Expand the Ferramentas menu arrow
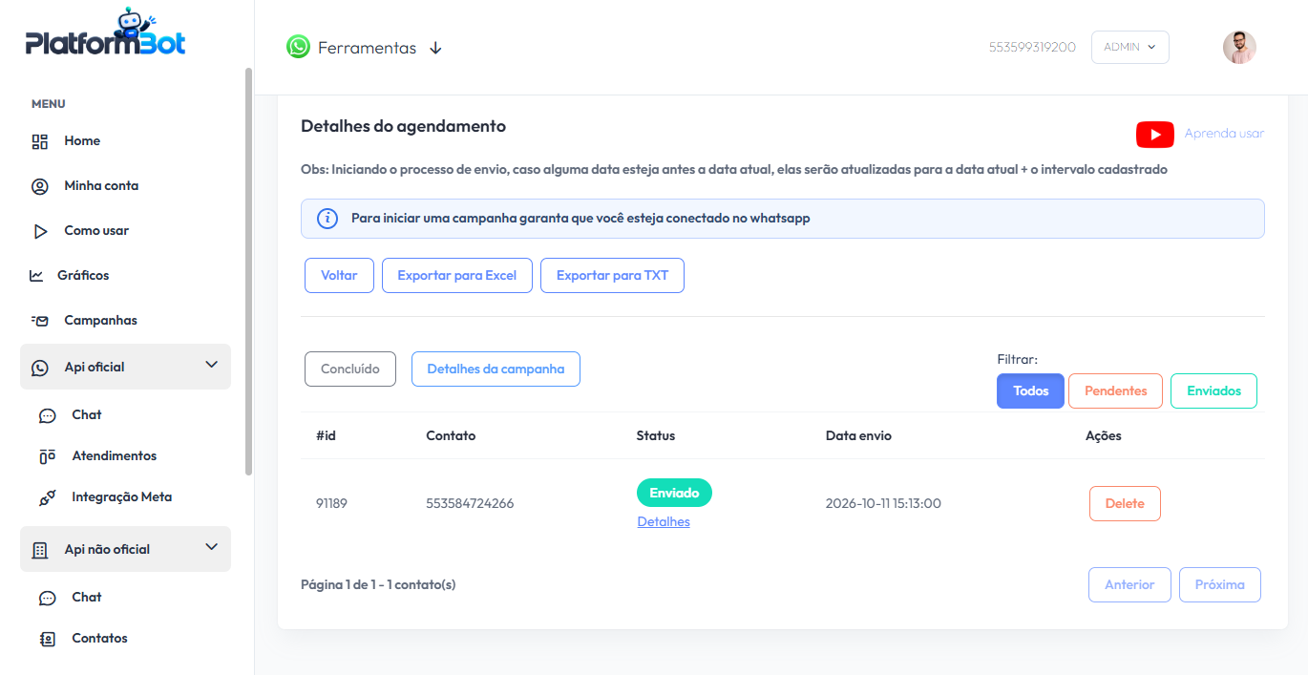Image resolution: width=1308 pixels, height=675 pixels. [x=435, y=48]
